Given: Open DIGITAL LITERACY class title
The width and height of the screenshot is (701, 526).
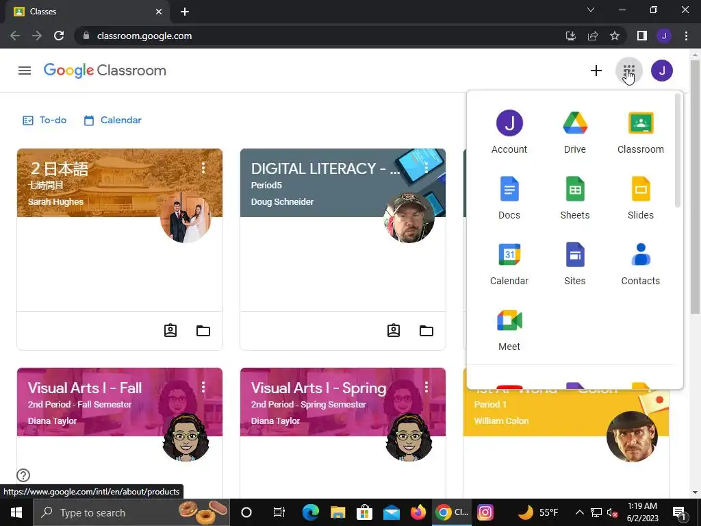Looking at the screenshot, I should (325, 168).
